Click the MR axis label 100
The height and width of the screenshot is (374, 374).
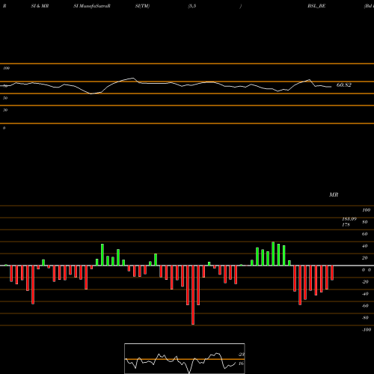366,210
